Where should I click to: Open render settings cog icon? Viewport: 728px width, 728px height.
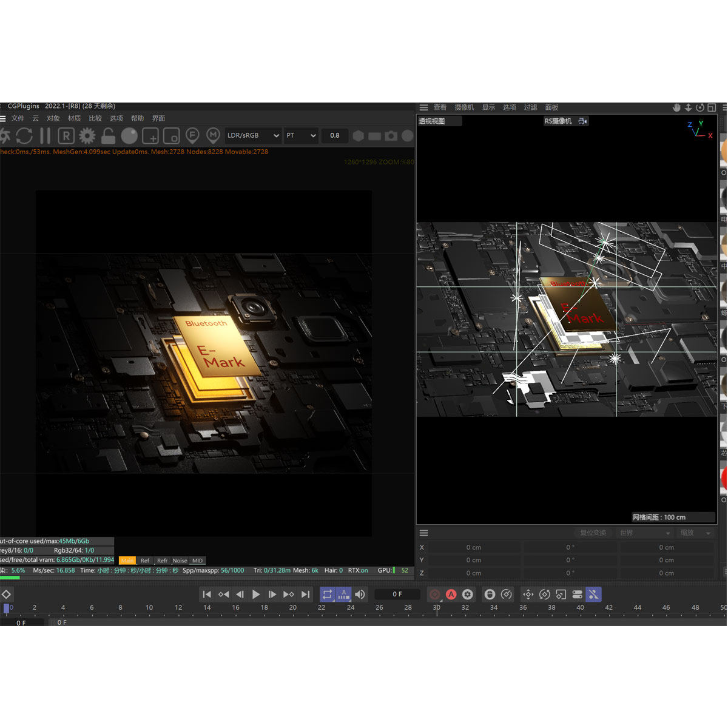pos(87,135)
